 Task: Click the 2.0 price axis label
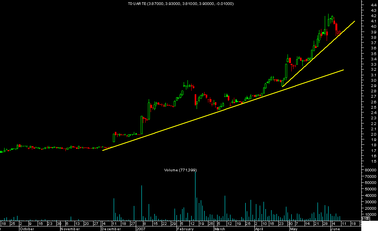374,134
